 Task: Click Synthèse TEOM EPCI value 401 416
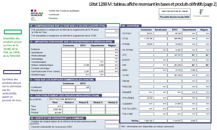pyautogui.click(x=175, y=75)
